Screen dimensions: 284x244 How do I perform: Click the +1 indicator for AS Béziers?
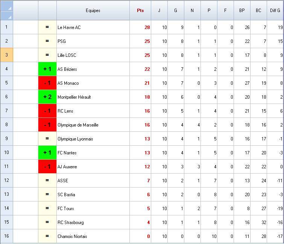(x=47, y=69)
